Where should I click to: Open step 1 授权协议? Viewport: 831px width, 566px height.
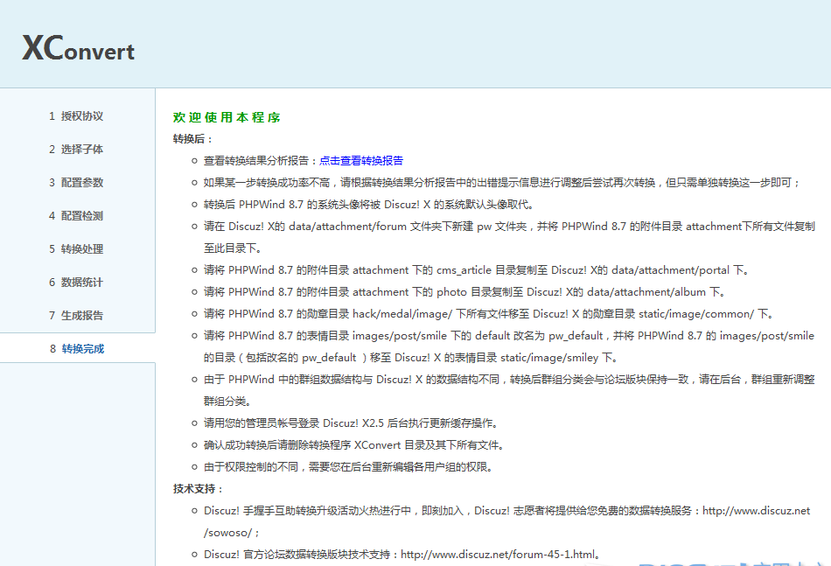click(x=76, y=115)
